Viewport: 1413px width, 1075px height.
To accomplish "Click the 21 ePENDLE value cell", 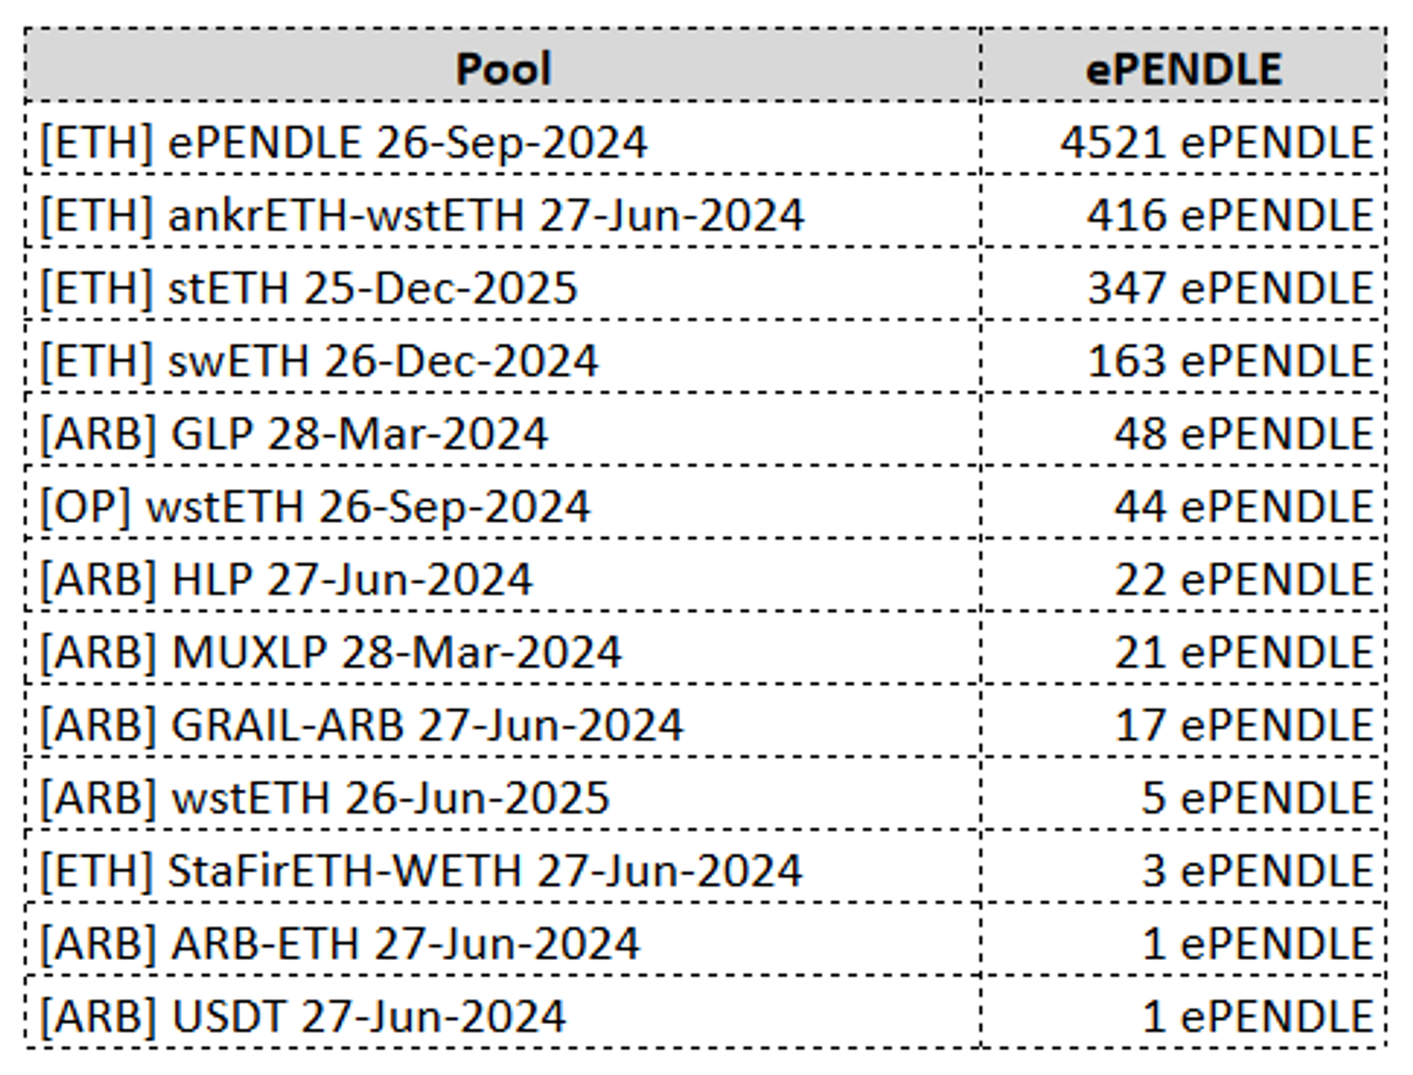I will [x=1242, y=652].
